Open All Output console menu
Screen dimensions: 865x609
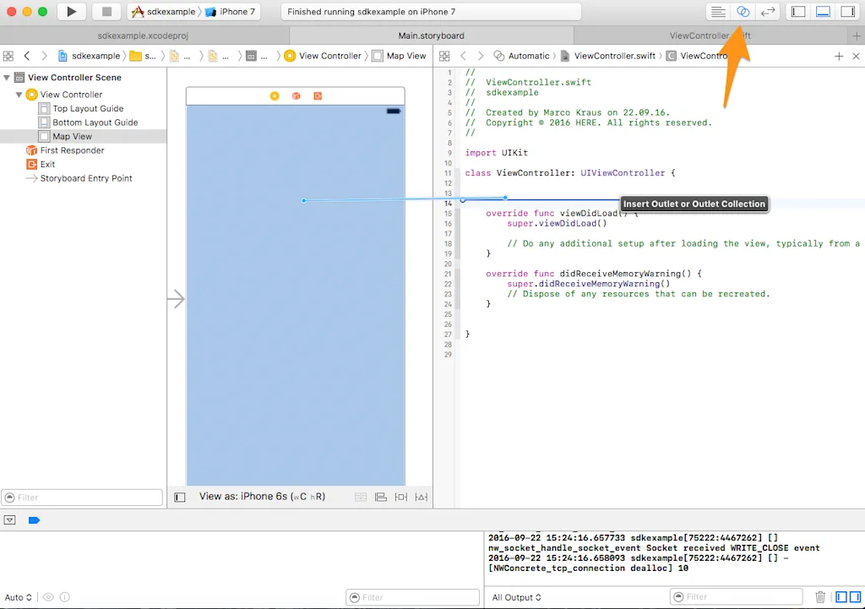coord(516,597)
